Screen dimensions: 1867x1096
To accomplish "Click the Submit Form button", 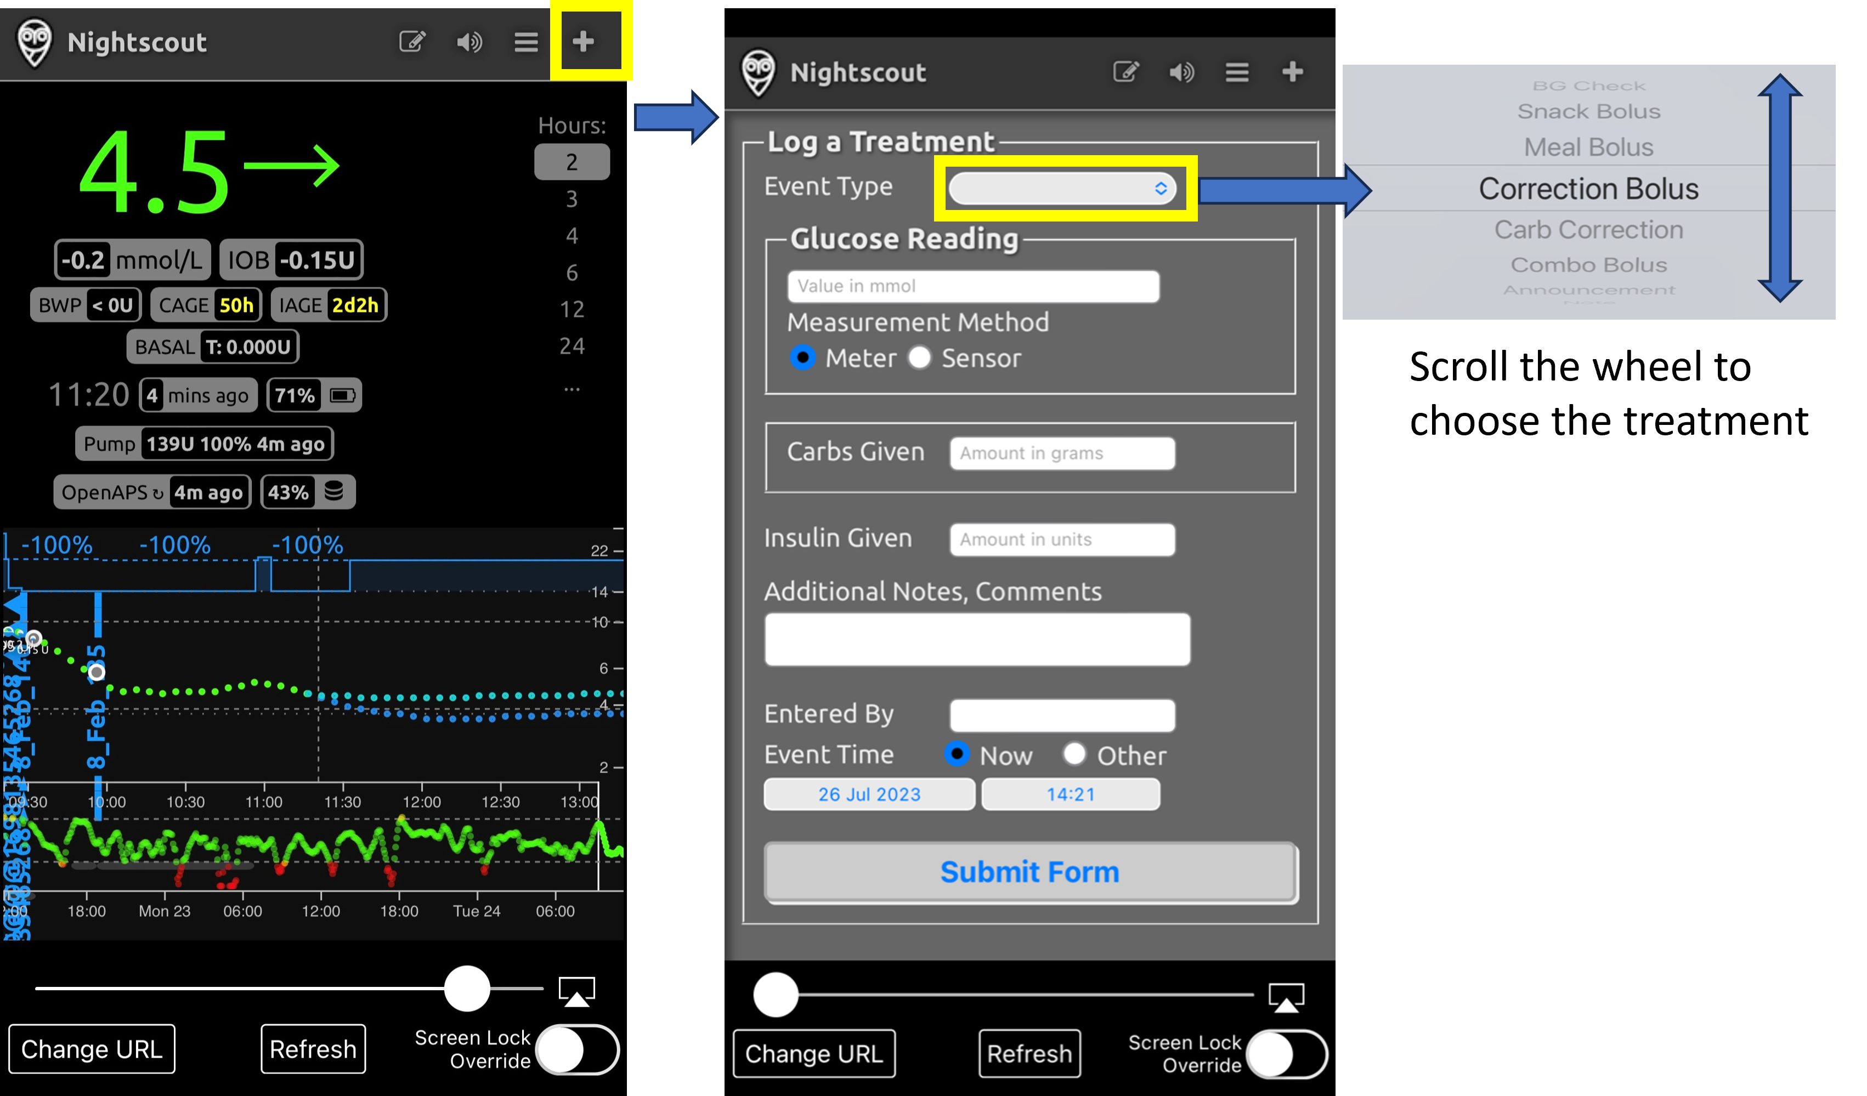I will [1030, 872].
